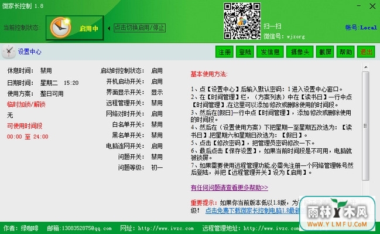Click the 截屏 screenshot button

click(x=325, y=52)
